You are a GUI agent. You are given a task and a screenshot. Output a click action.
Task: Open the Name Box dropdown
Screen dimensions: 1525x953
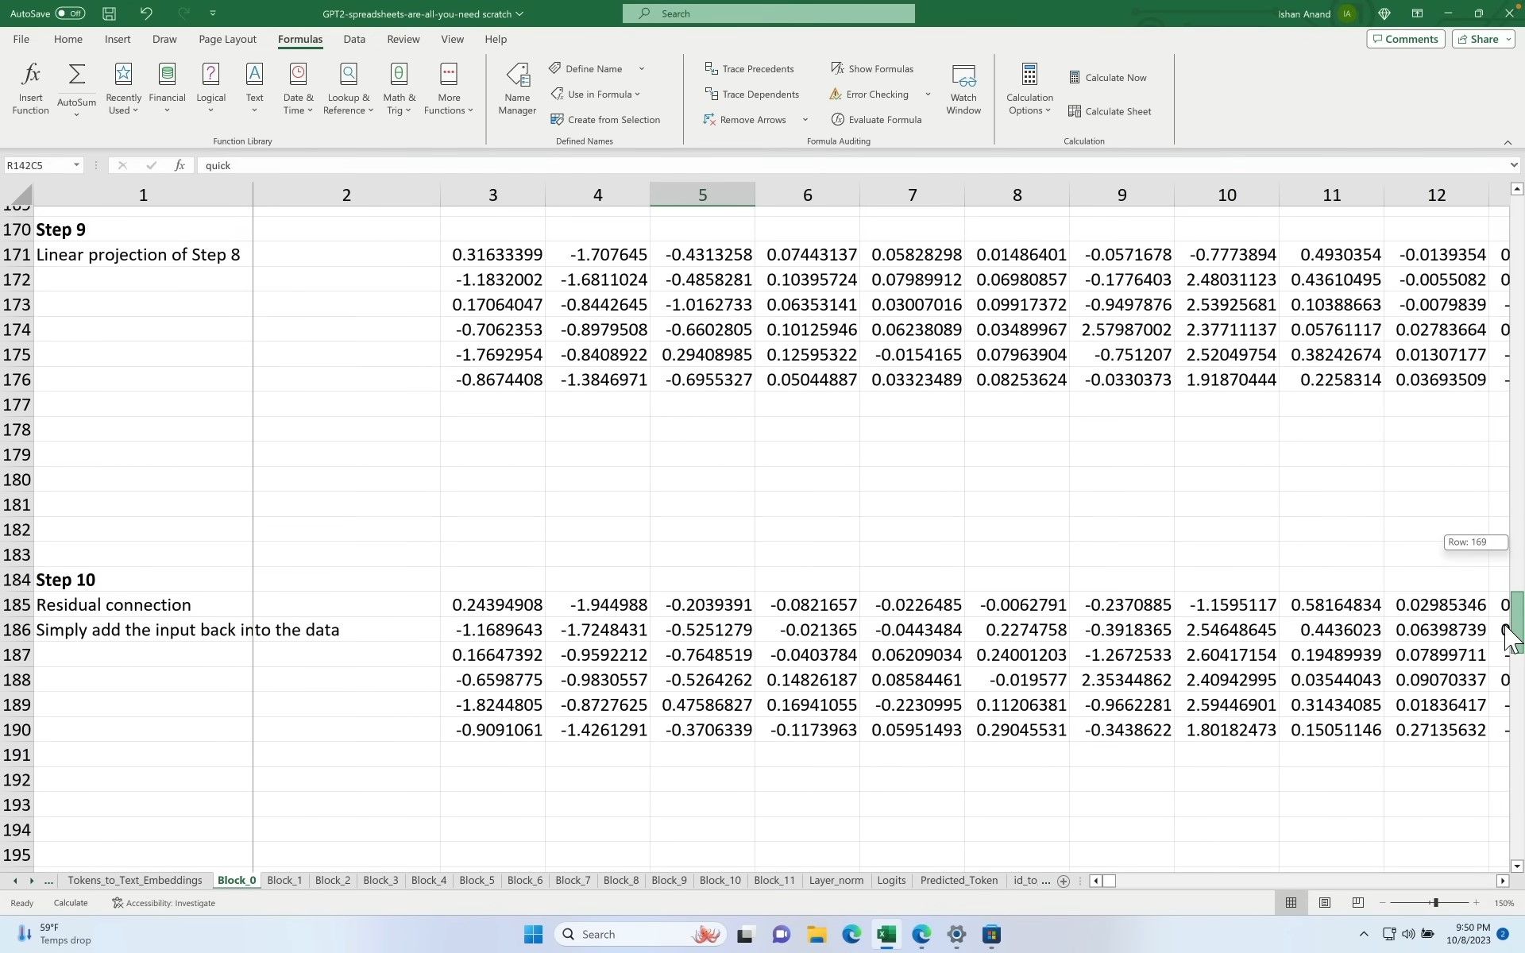pos(76,165)
